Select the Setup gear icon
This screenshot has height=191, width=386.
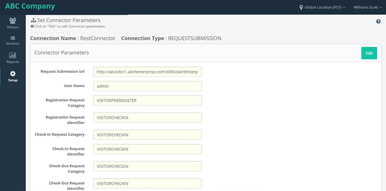pos(12,73)
